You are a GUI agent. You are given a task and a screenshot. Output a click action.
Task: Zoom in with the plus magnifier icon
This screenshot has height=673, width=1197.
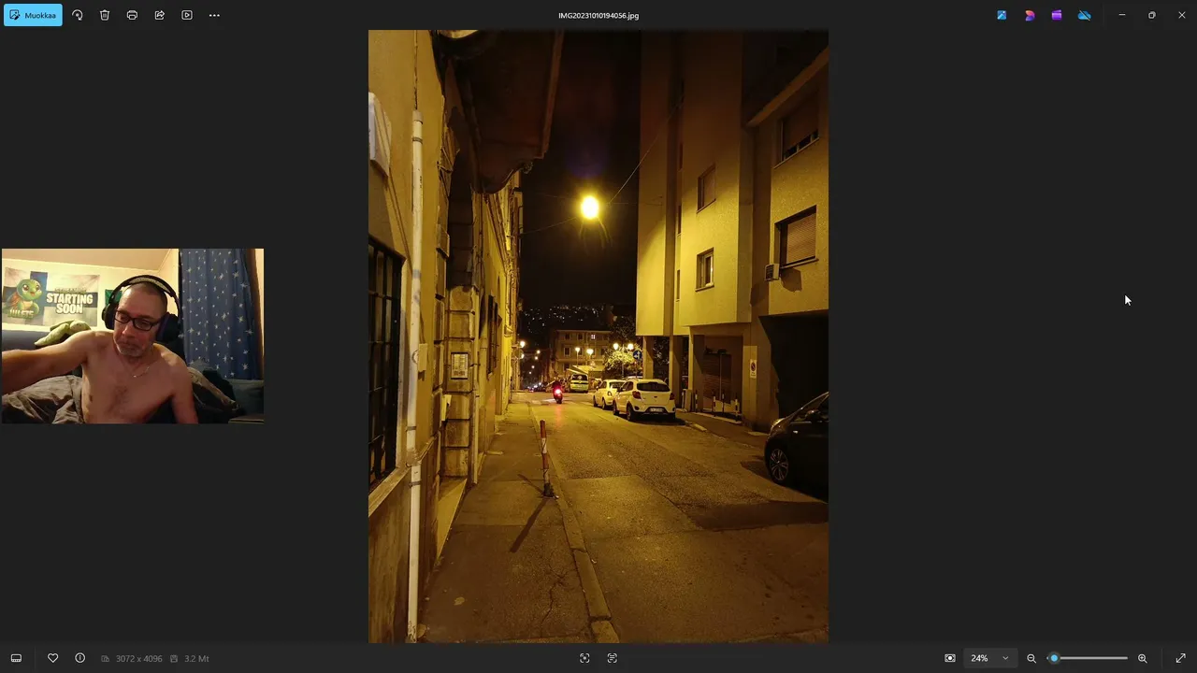(1142, 658)
